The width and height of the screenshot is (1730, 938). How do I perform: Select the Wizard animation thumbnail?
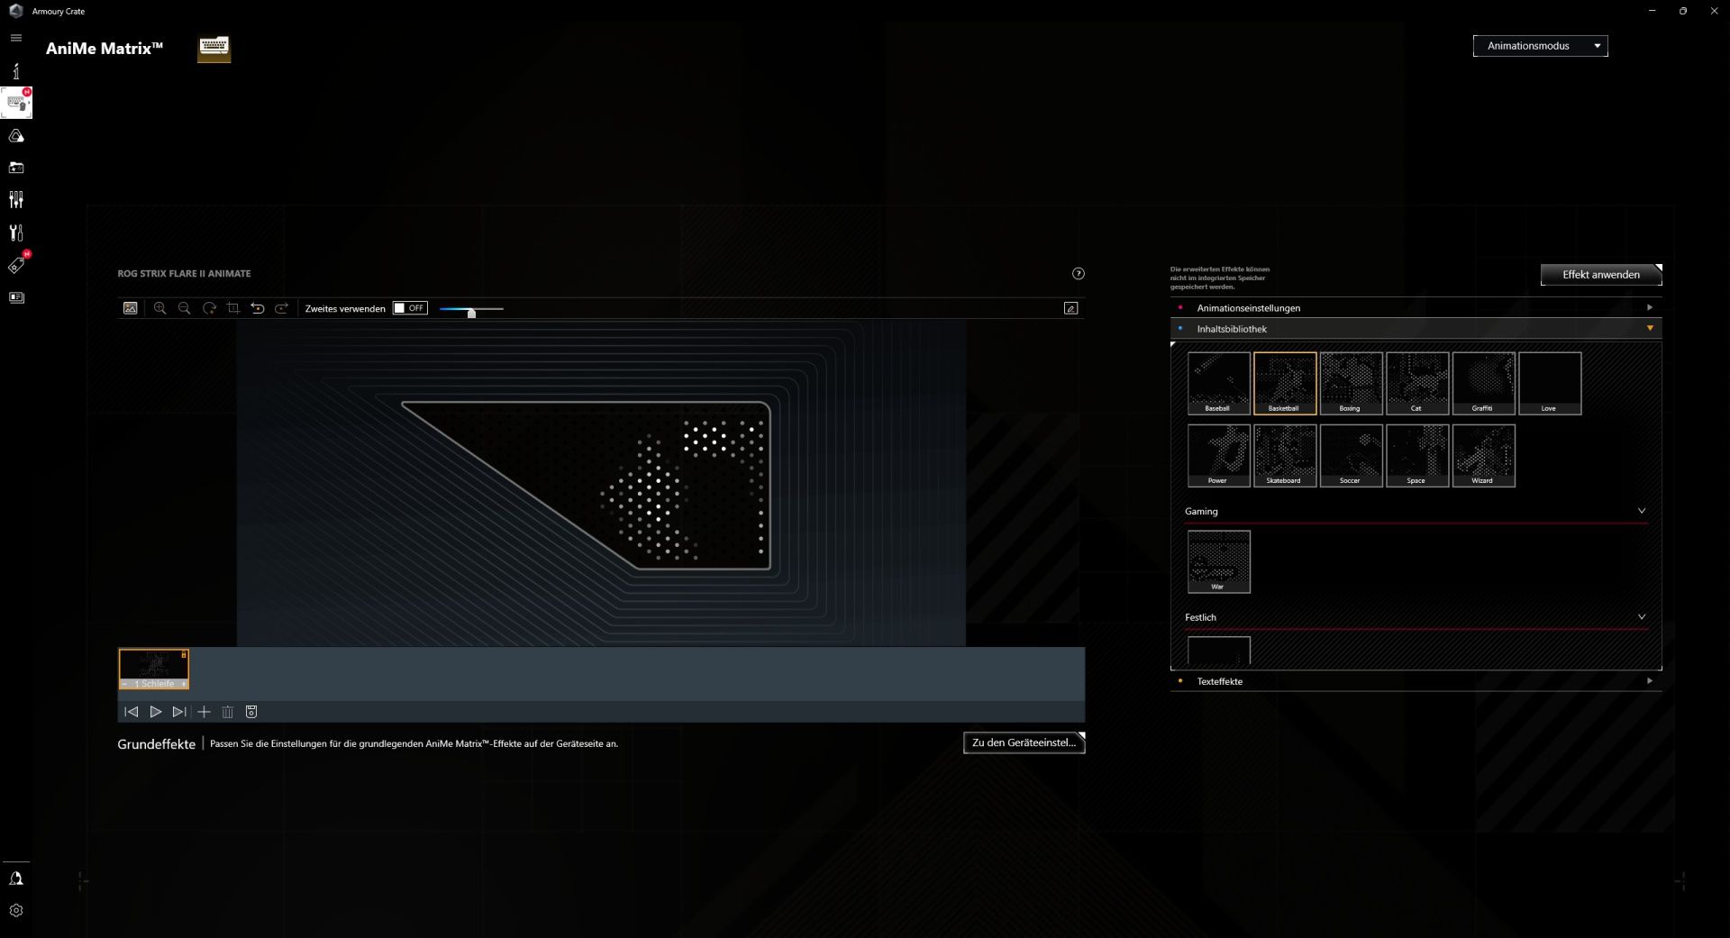[1483, 456]
